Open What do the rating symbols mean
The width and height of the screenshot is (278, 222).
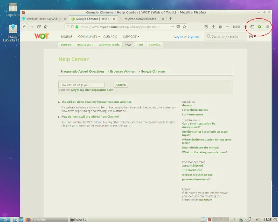tap(205, 152)
